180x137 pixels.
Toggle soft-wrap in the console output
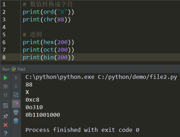16,95
